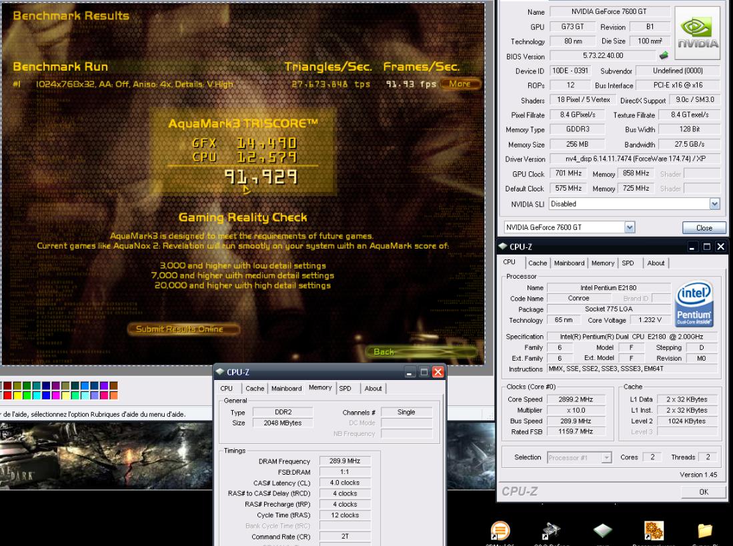
Task: Click the Bus Interface value PCI-E x16 @ x16
Action: (x=678, y=85)
